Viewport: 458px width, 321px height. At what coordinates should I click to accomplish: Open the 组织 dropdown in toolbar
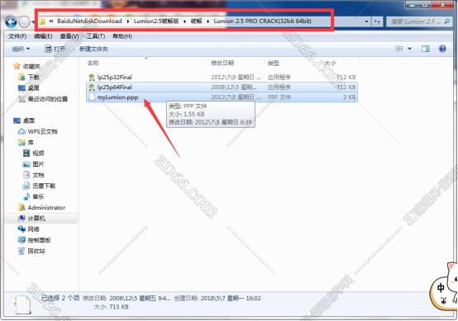point(21,49)
